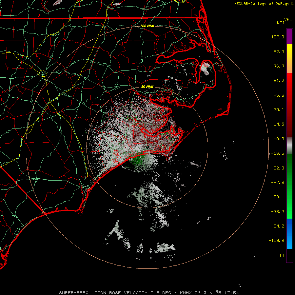Click the VEL legend title
This screenshot has height=295, width=295.
(x=288, y=20)
